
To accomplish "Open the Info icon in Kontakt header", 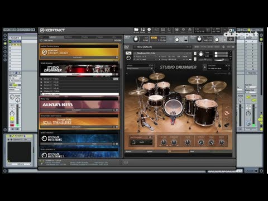I will click(x=149, y=30).
